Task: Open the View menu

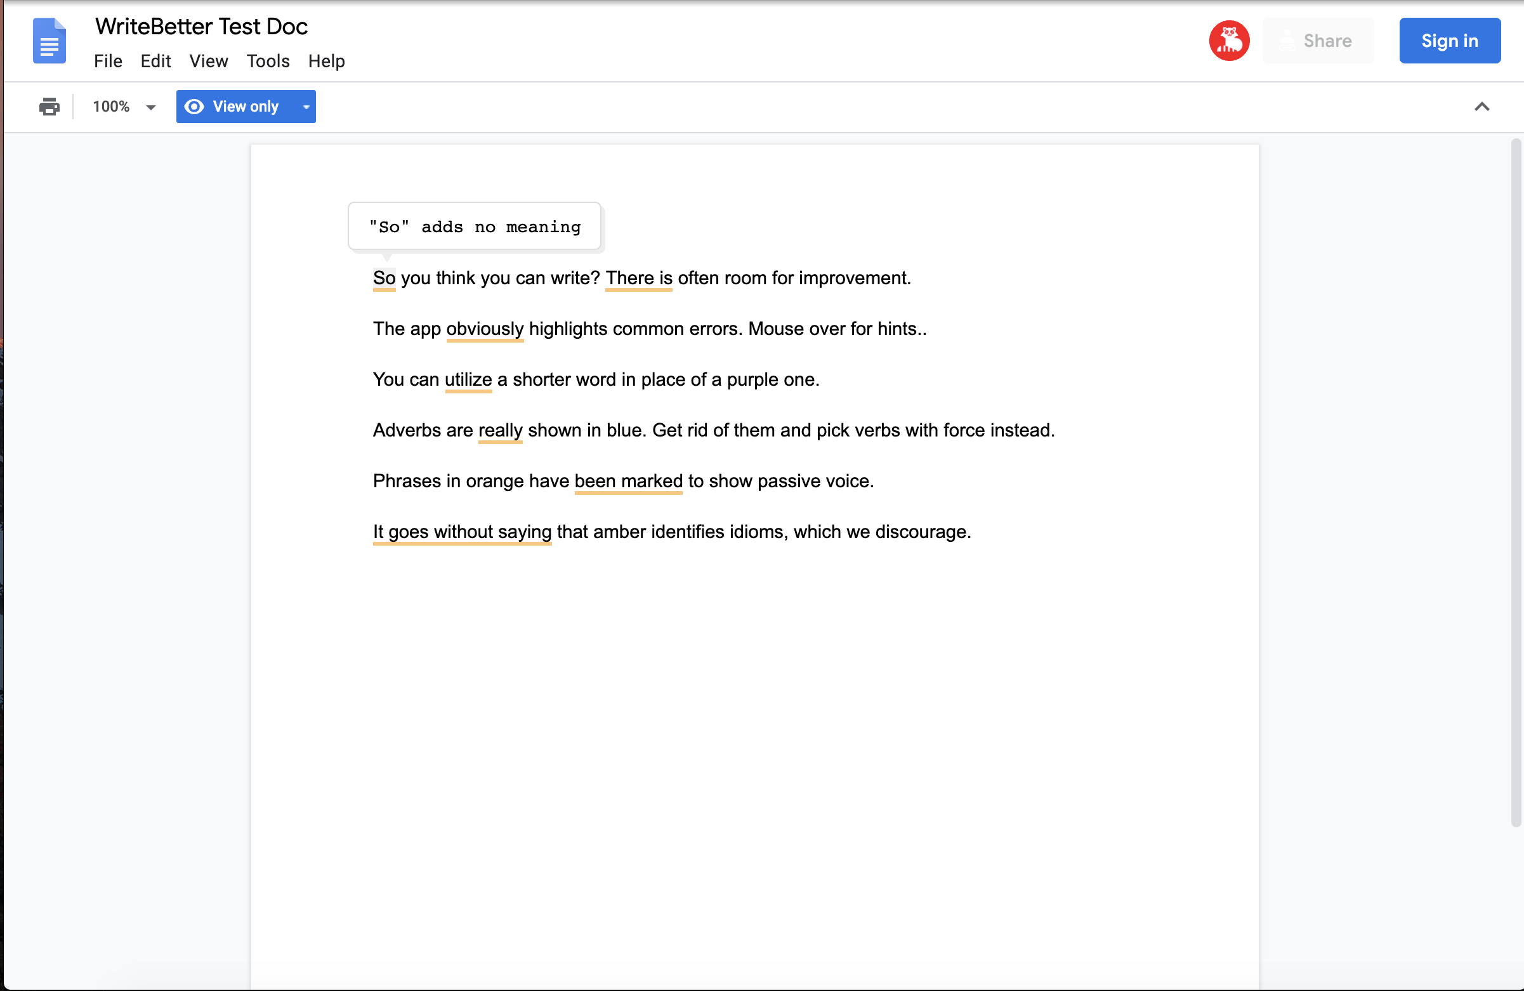Action: pyautogui.click(x=208, y=61)
